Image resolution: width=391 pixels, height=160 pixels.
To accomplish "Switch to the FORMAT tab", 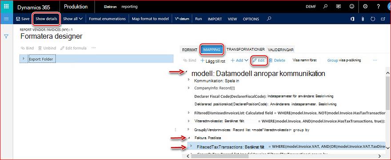I will coord(190,50).
